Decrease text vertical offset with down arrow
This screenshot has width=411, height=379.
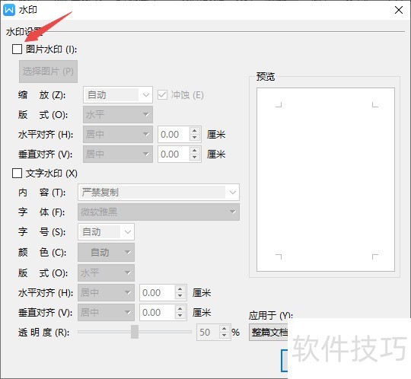(180, 316)
